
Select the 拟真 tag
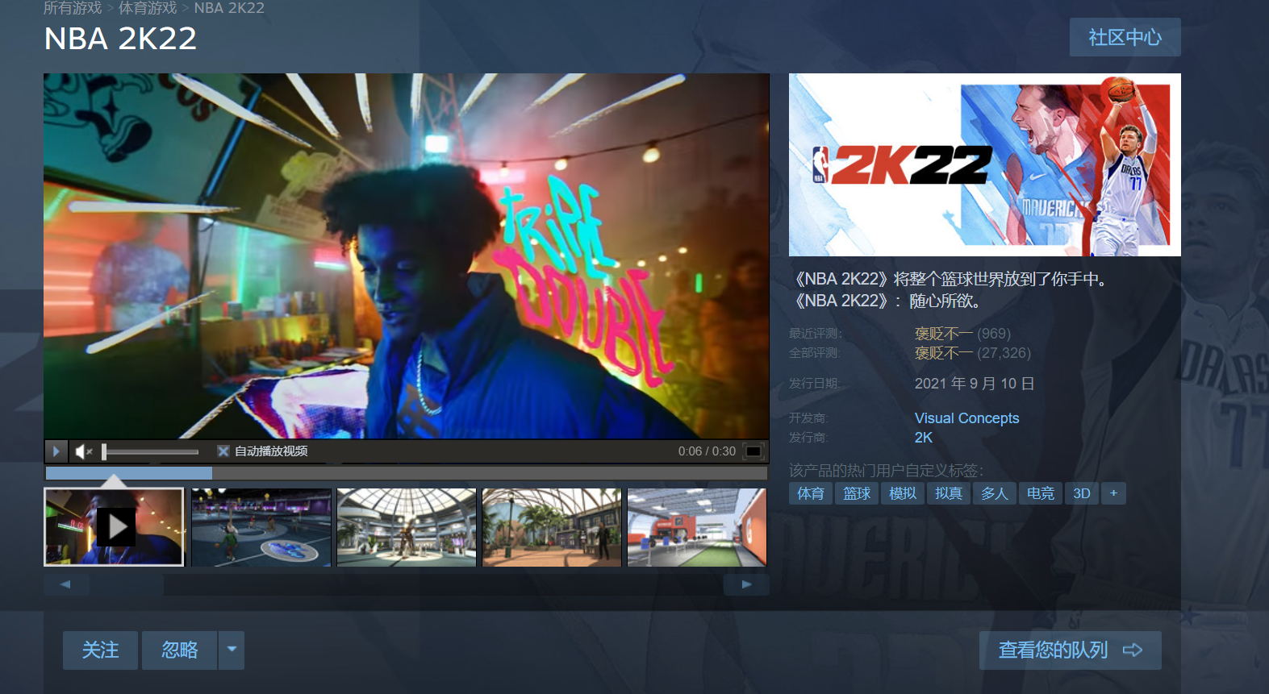coord(949,493)
